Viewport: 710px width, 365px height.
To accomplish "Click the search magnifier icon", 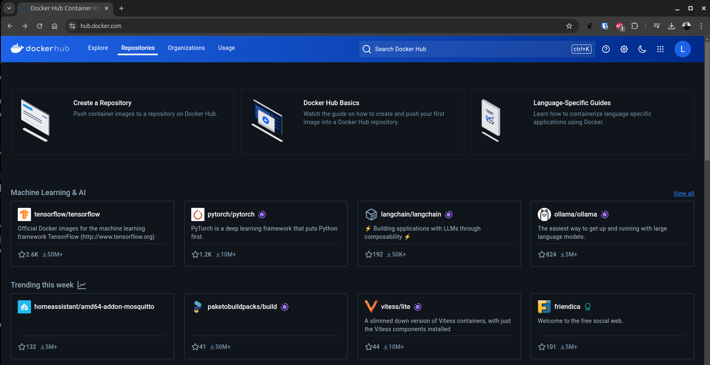I will [x=367, y=49].
